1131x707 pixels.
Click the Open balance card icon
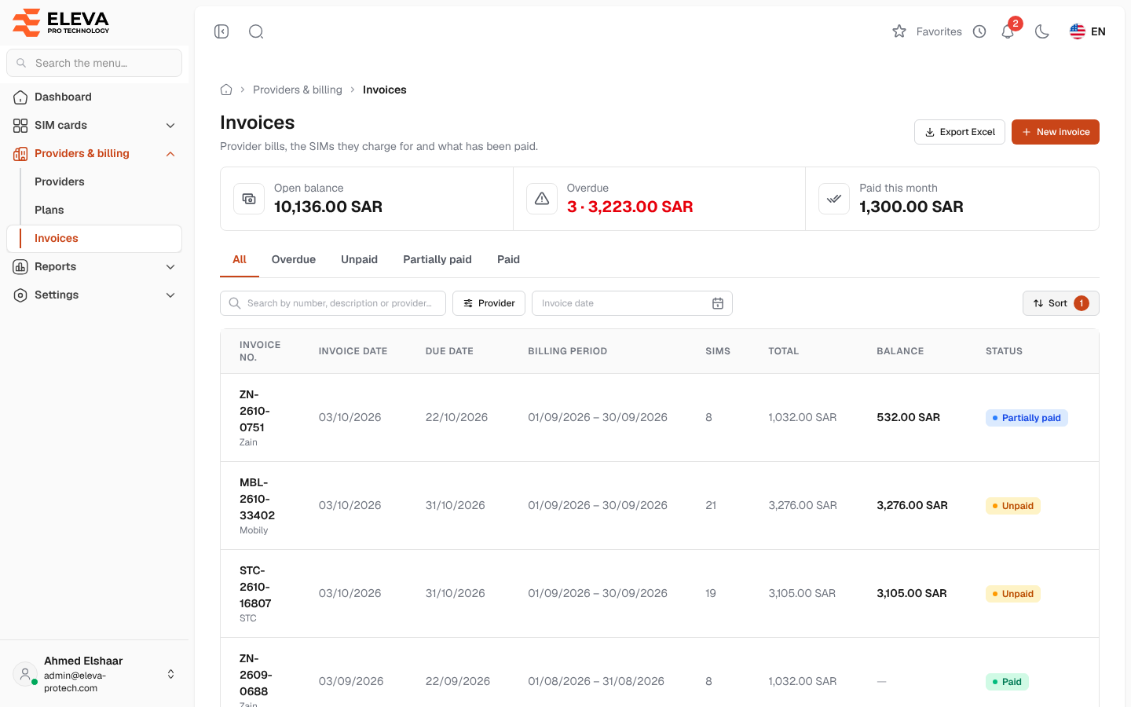tap(249, 199)
